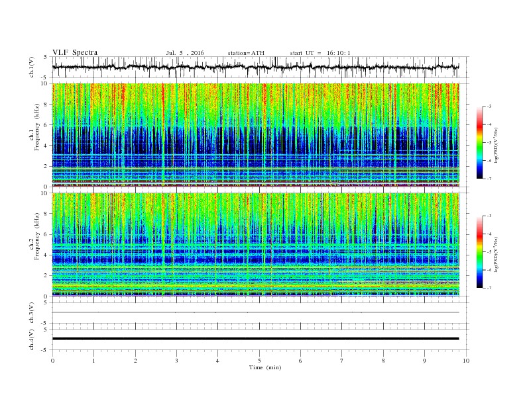Screen dimensions: 525x405
Task: Click the thick black ch.4 trace
Action: point(255,339)
